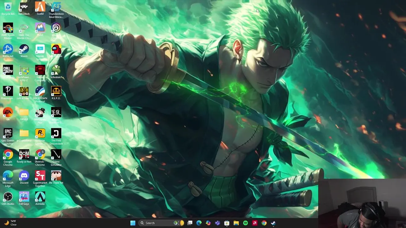Launch Left 4 Dead 2 shortcut

24,93
